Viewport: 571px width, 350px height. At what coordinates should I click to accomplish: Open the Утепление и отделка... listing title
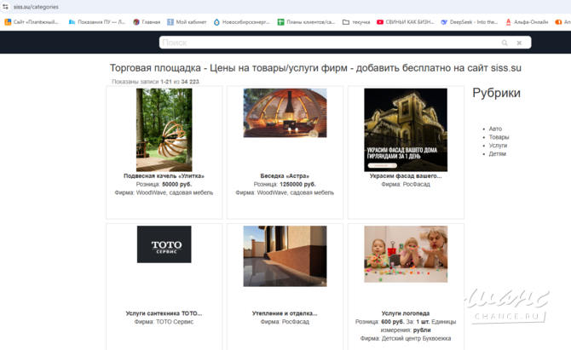pos(285,313)
